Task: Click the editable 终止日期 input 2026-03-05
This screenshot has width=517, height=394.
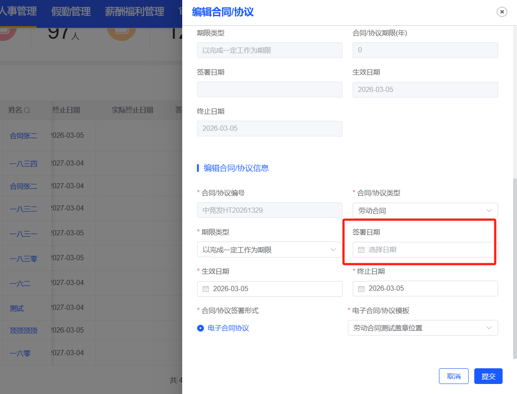Action: (425, 289)
